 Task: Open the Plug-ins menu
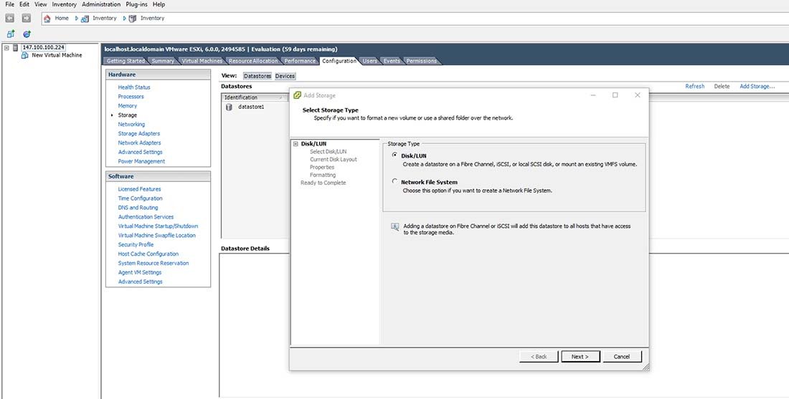tap(137, 4)
